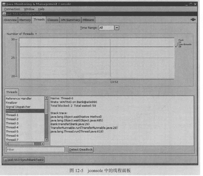Click the pid 553 SynchBankTest2 taskbar button

point(24,160)
